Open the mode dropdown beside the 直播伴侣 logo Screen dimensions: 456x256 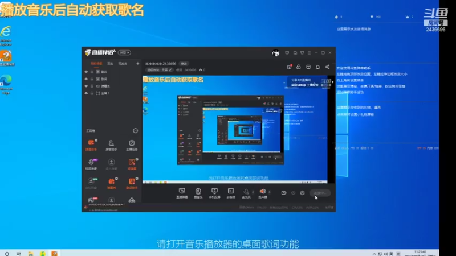coord(124,53)
